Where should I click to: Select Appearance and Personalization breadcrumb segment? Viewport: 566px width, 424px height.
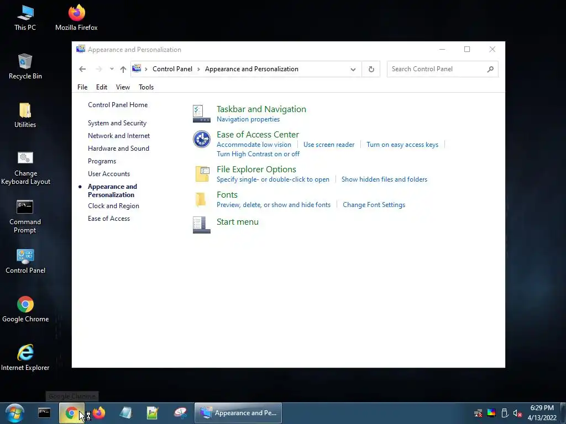tap(251, 69)
